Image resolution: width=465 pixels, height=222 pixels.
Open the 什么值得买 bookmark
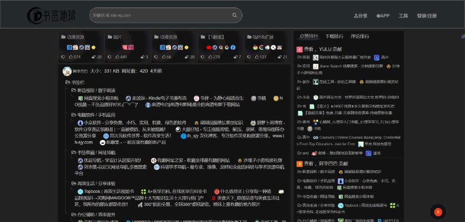pos(242,191)
